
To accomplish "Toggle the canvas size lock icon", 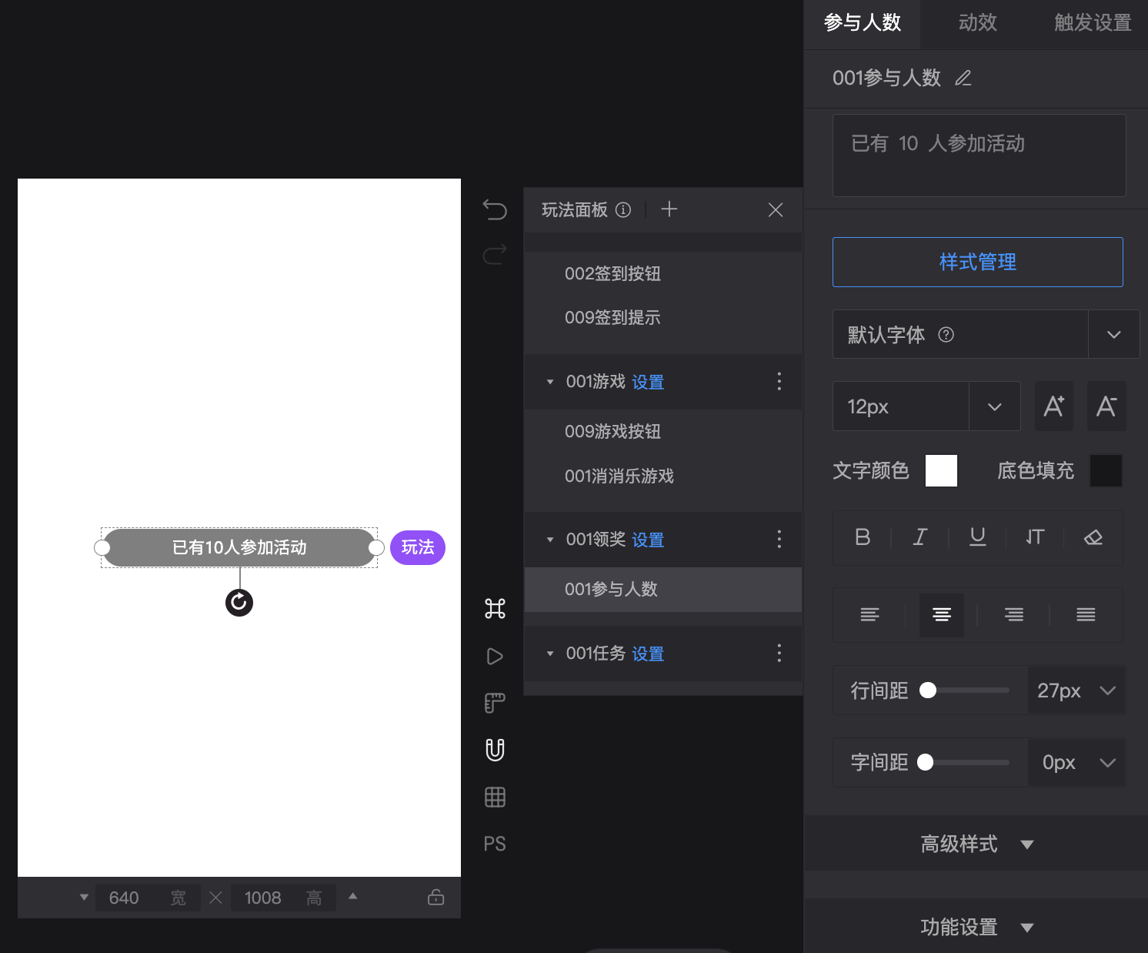I will pyautogui.click(x=436, y=898).
